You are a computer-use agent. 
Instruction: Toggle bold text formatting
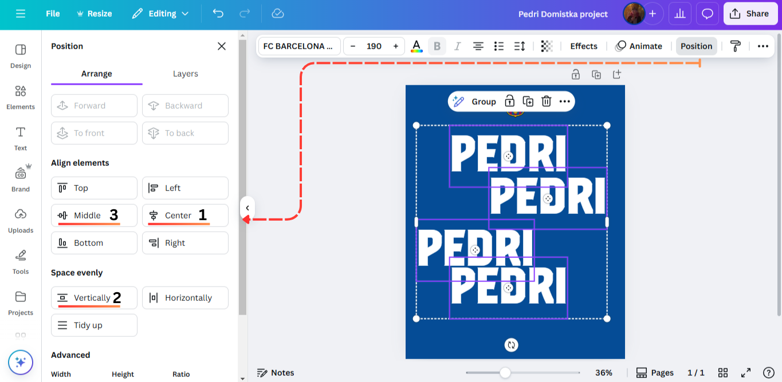437,46
